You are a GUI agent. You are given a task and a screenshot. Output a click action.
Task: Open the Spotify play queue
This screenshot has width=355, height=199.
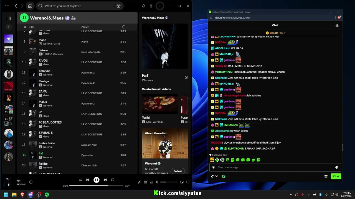click(145, 182)
